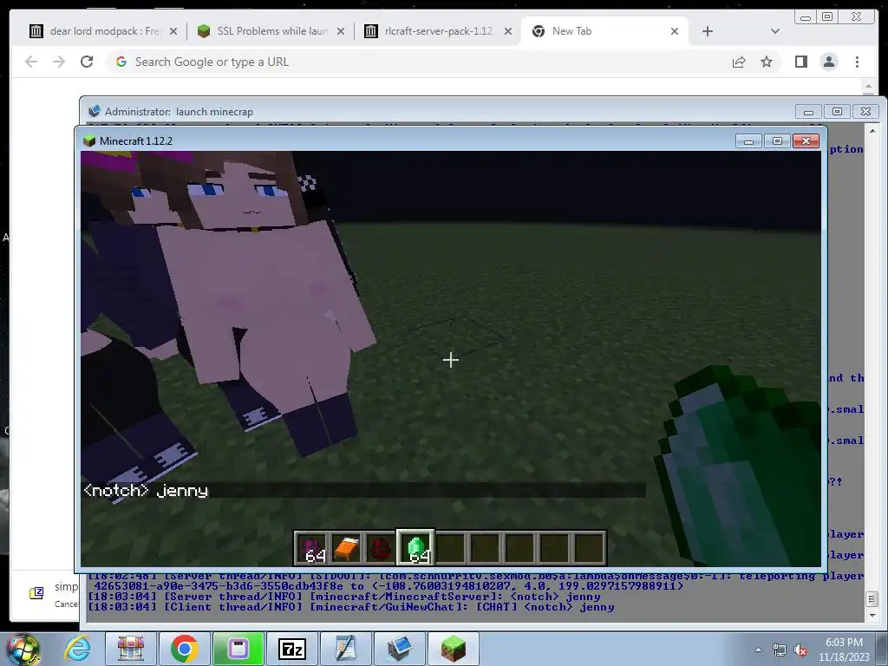Click the download file icon in bottom bar

click(36, 593)
